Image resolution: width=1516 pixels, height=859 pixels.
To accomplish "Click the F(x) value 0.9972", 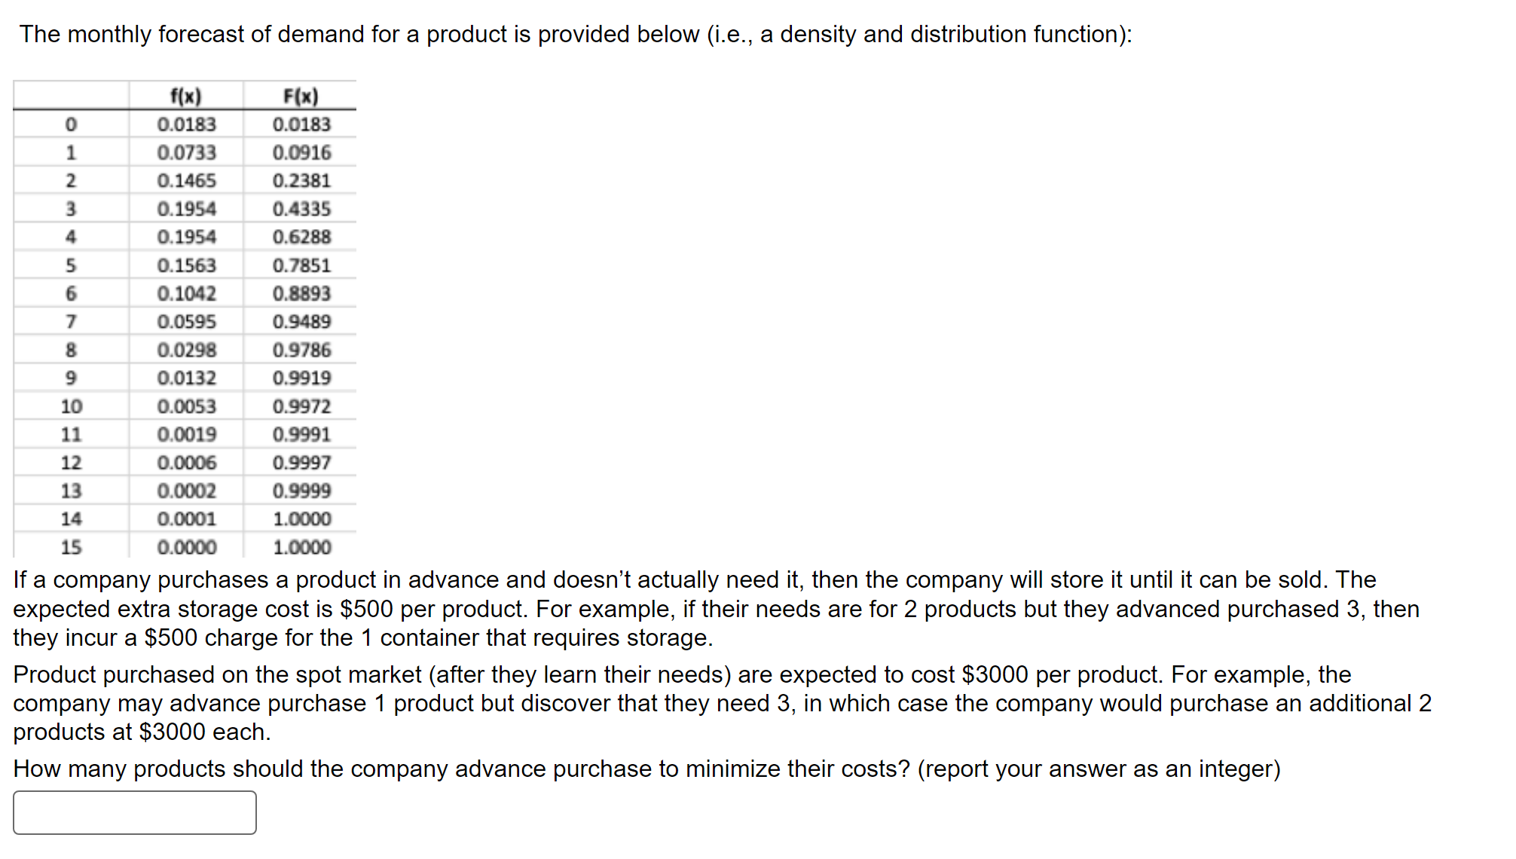I will tap(301, 407).
